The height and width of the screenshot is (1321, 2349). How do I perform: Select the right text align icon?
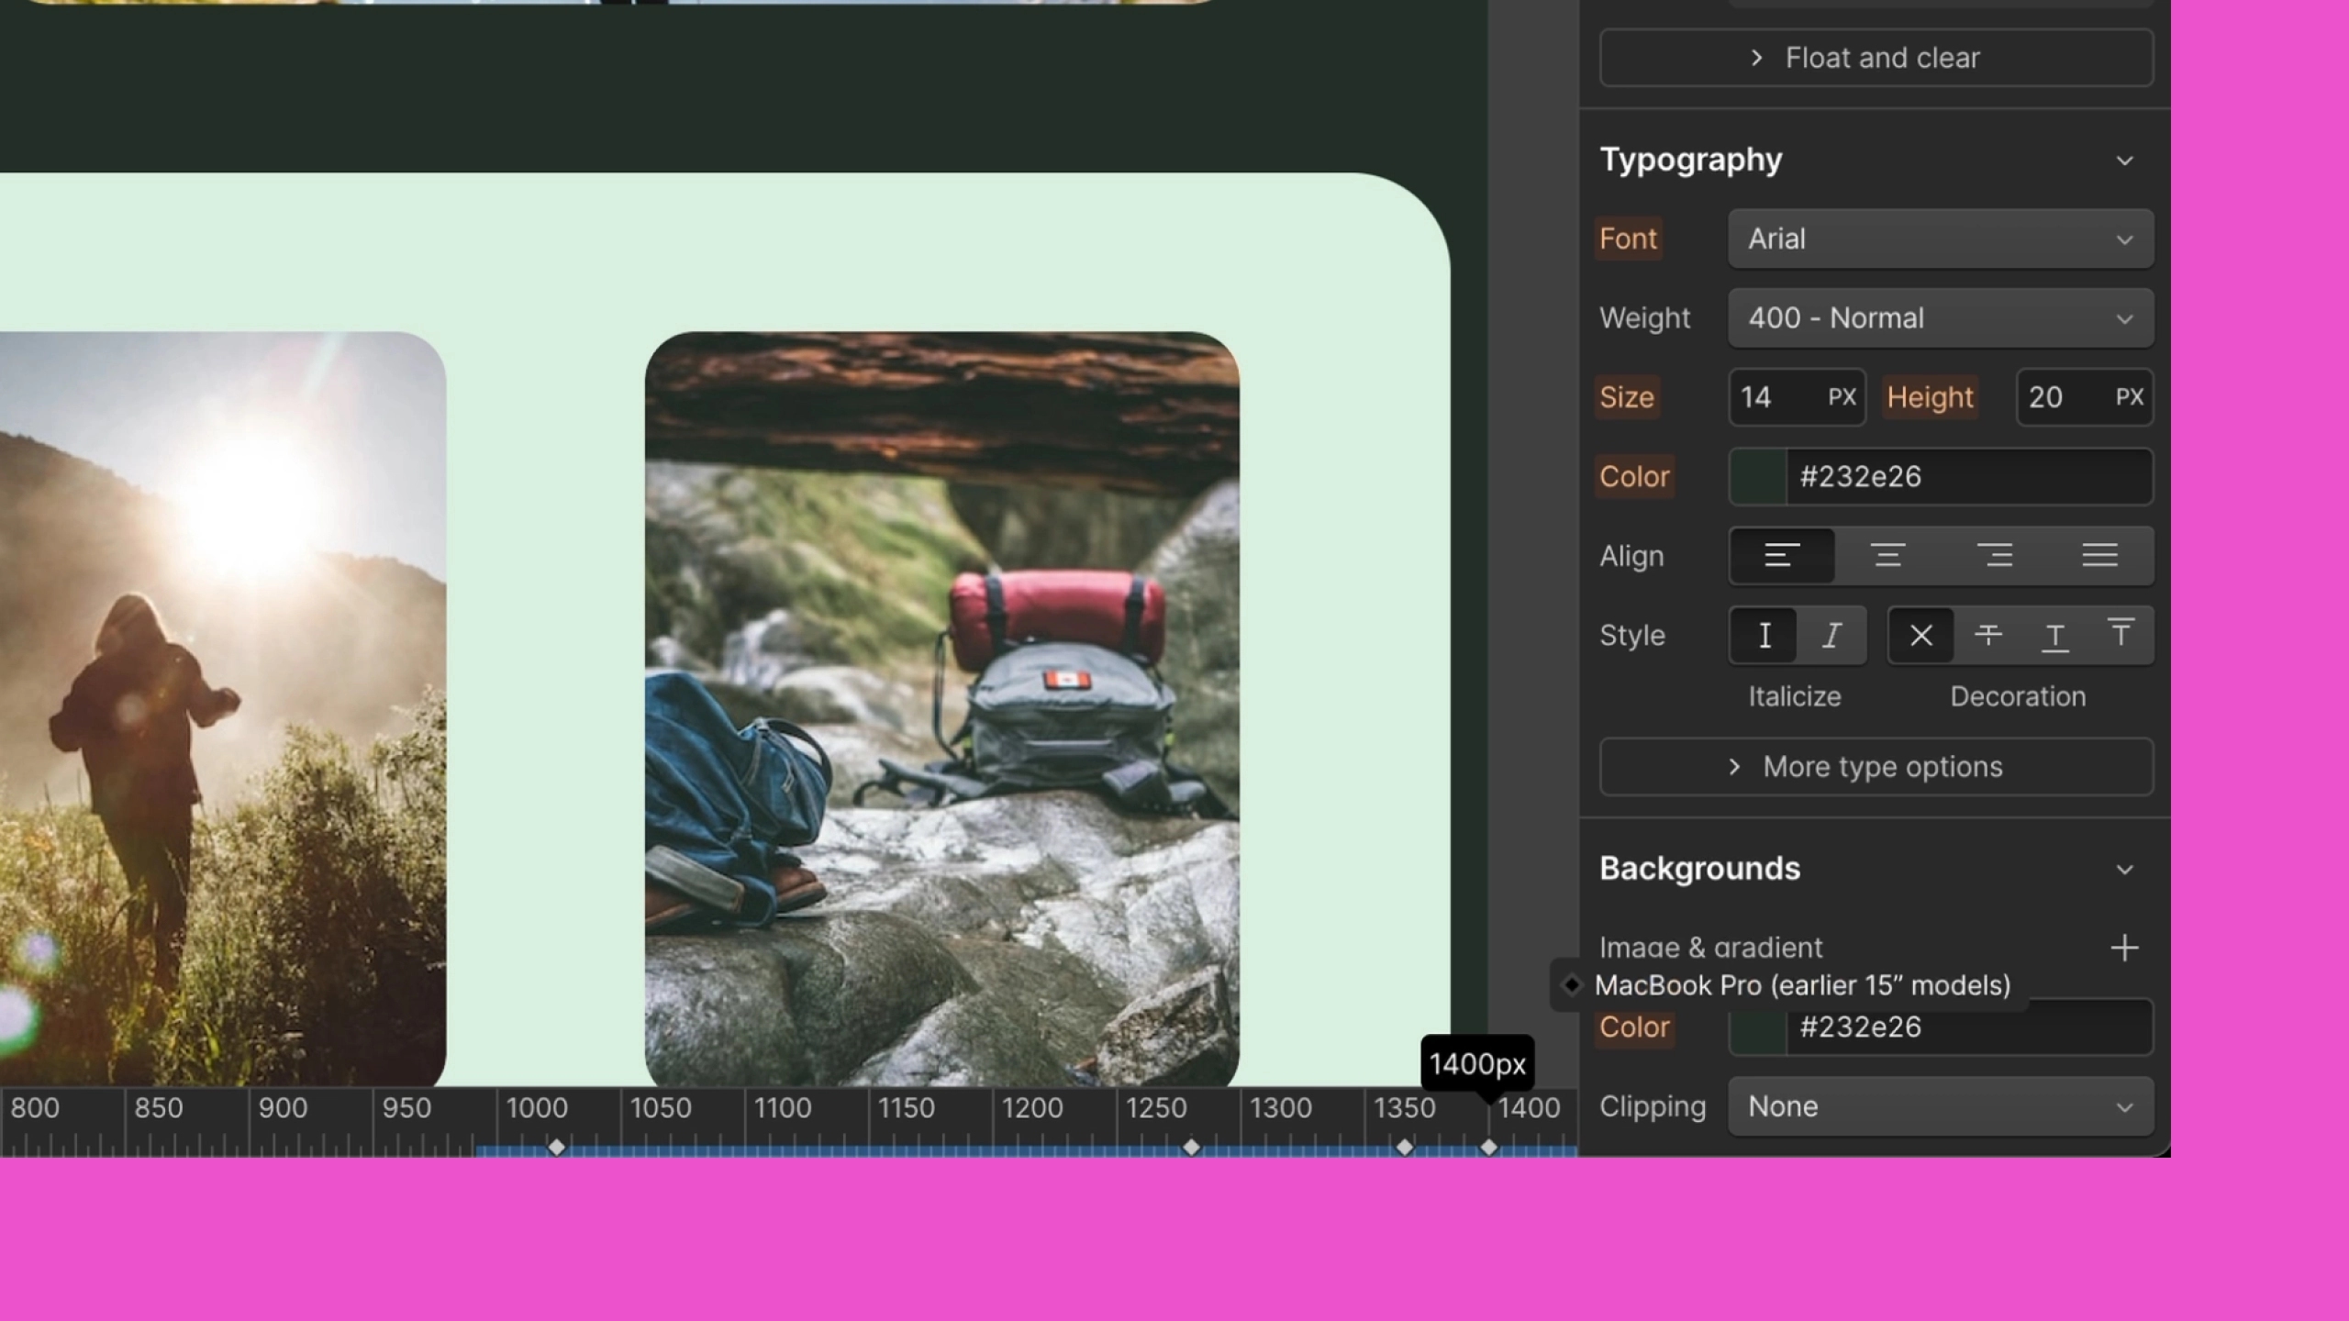click(1996, 555)
